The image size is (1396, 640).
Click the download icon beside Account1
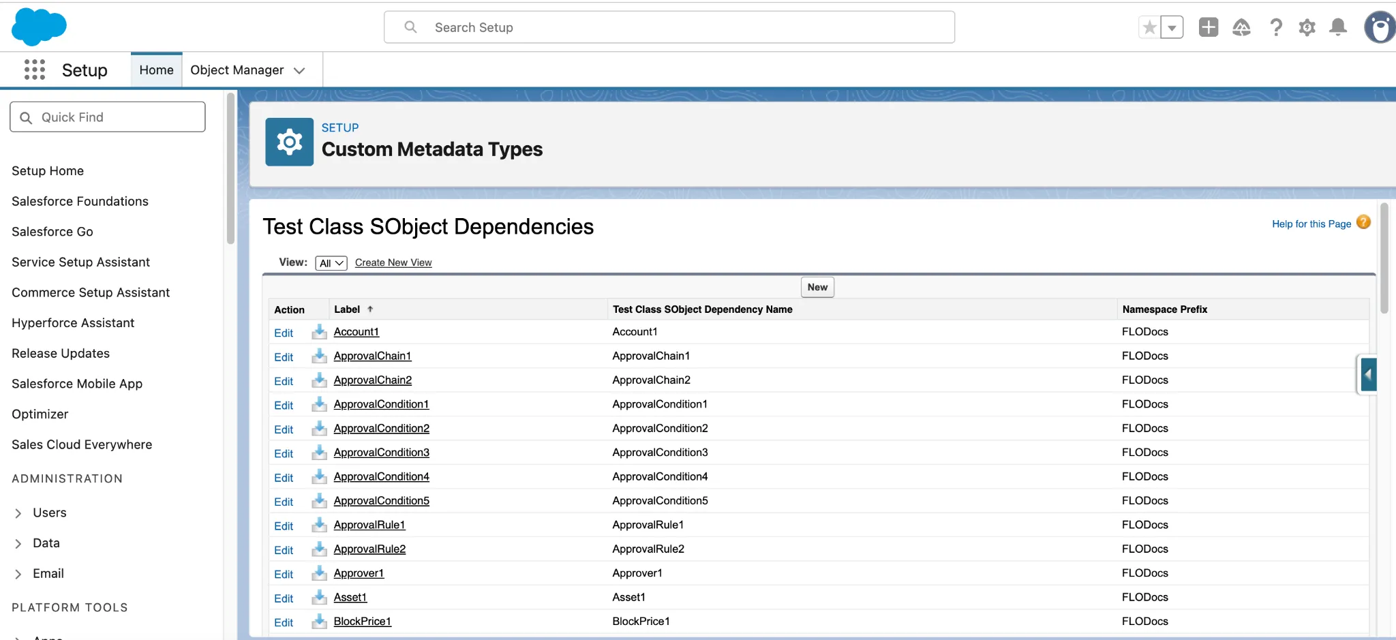click(x=318, y=333)
